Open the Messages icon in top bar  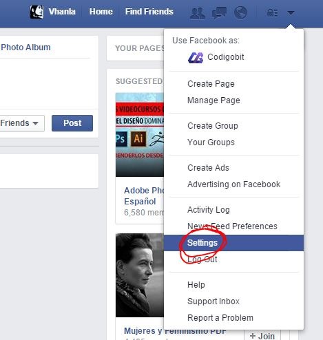click(x=219, y=13)
